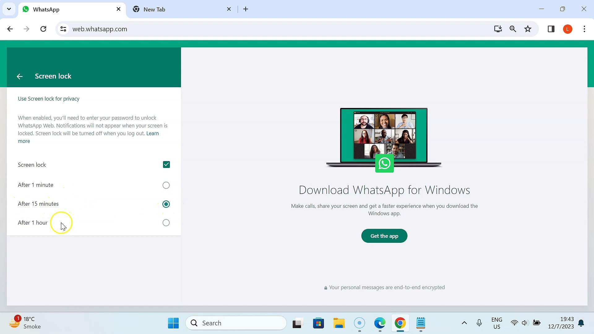Open the side panel icon
The height and width of the screenshot is (334, 594).
click(x=551, y=29)
